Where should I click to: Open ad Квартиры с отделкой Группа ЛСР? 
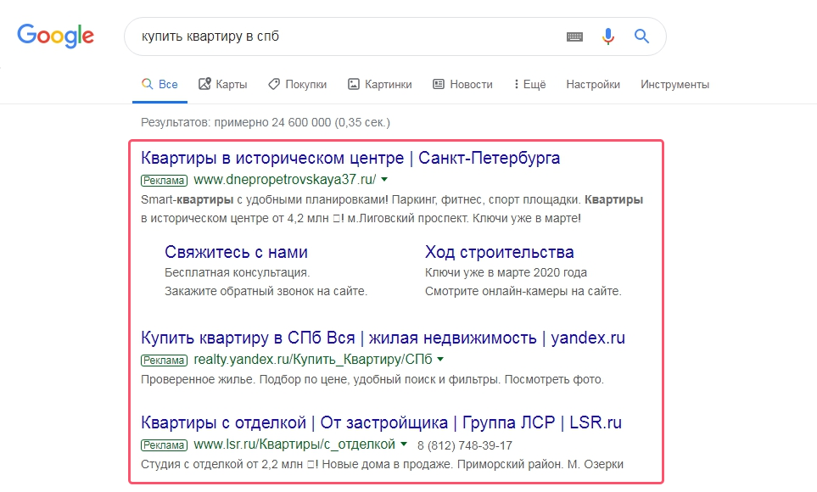[381, 422]
